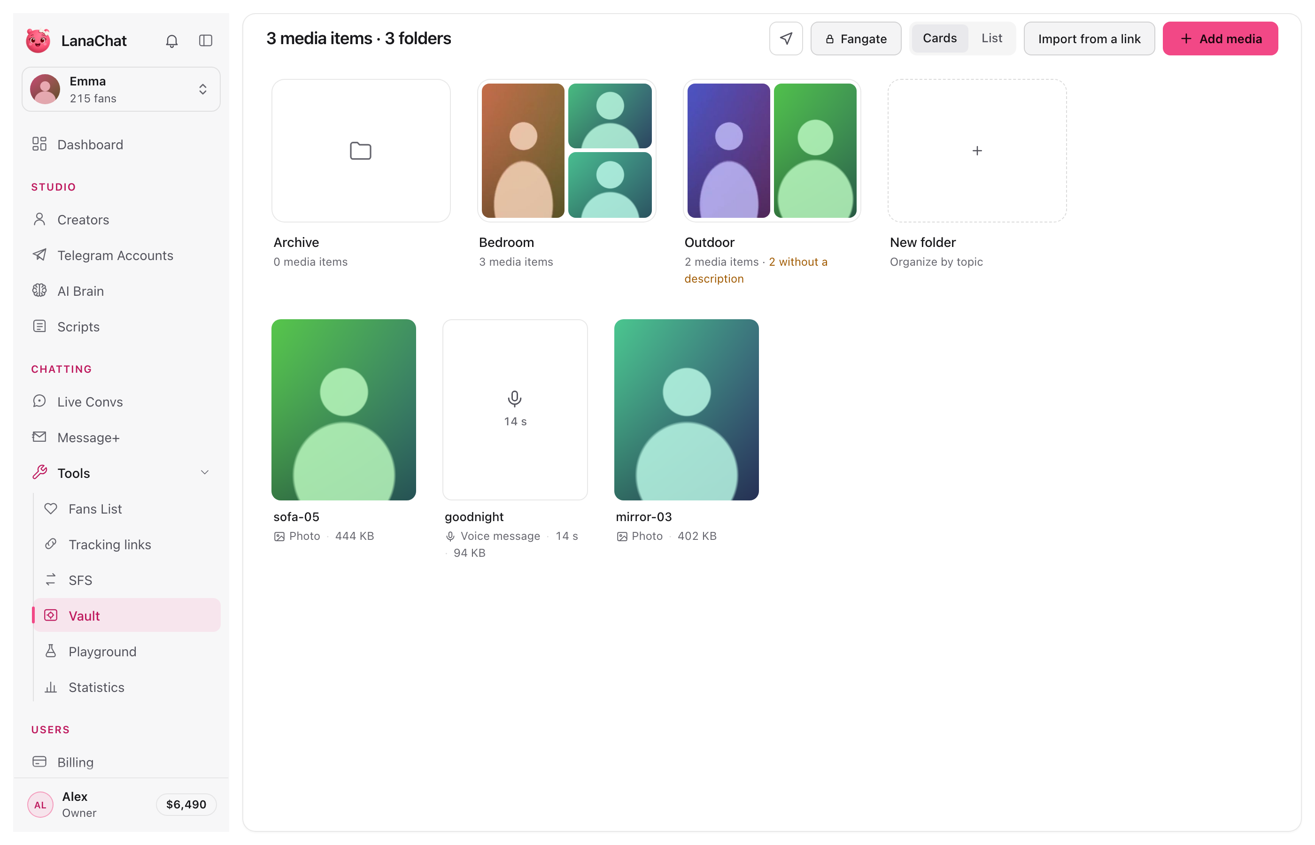Open SFS tool

click(x=127, y=580)
